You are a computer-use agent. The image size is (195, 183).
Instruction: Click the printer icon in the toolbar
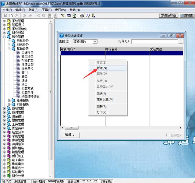tap(82, 16)
